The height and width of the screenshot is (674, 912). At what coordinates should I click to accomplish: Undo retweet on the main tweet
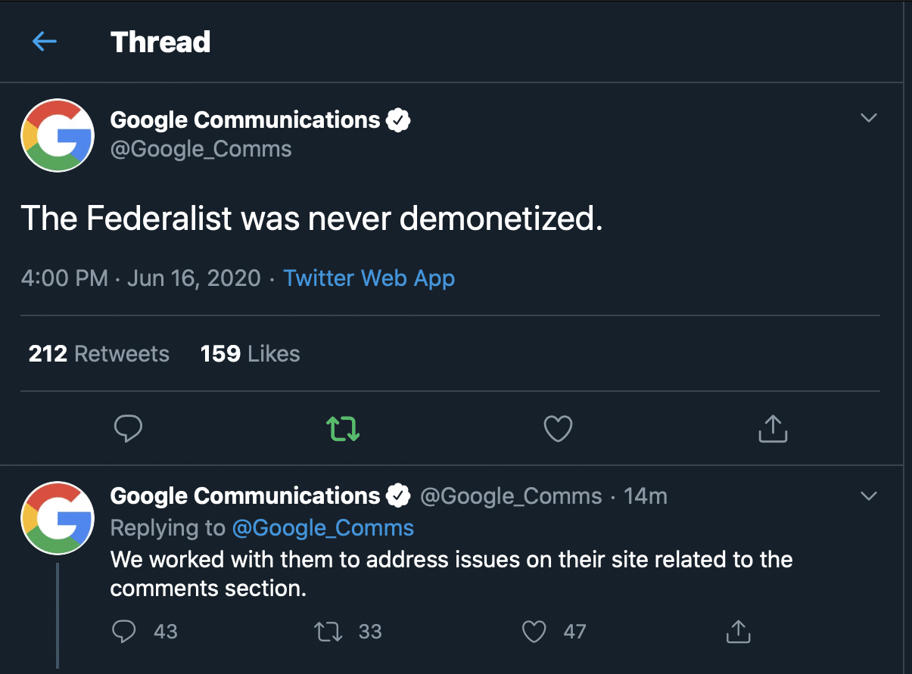click(343, 430)
